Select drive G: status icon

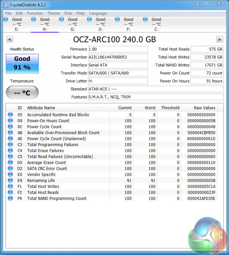pyautogui.click(x=61, y=19)
